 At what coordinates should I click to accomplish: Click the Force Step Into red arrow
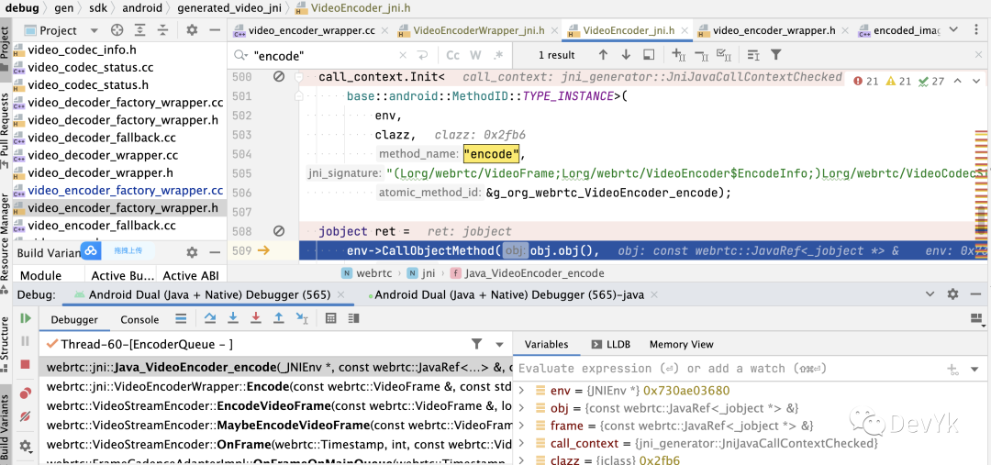256,318
